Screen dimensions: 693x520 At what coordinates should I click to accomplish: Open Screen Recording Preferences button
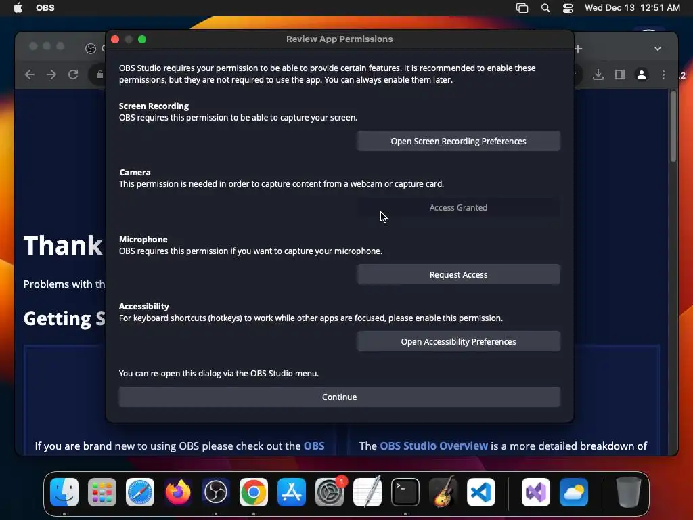tap(458, 141)
